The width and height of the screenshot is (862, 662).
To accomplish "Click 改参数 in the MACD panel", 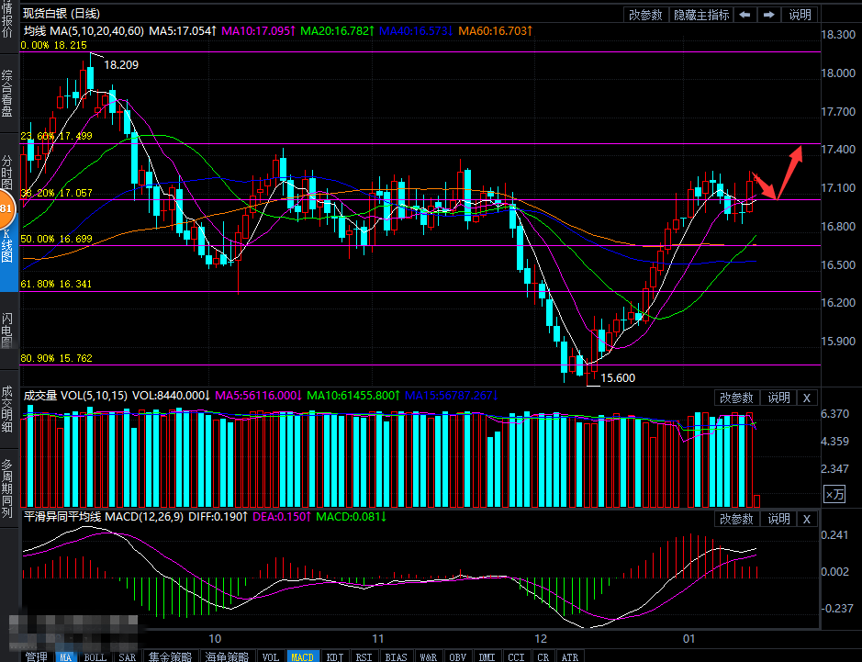I will pyautogui.click(x=736, y=519).
